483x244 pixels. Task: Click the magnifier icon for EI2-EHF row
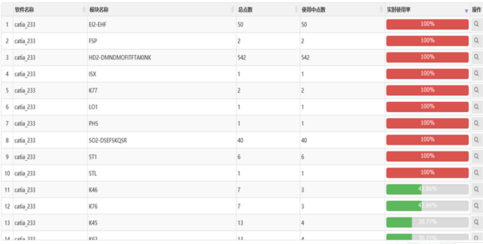pyautogui.click(x=477, y=24)
